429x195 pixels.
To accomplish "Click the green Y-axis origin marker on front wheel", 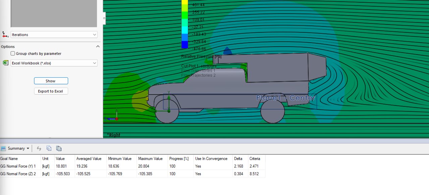I will click(169, 111).
